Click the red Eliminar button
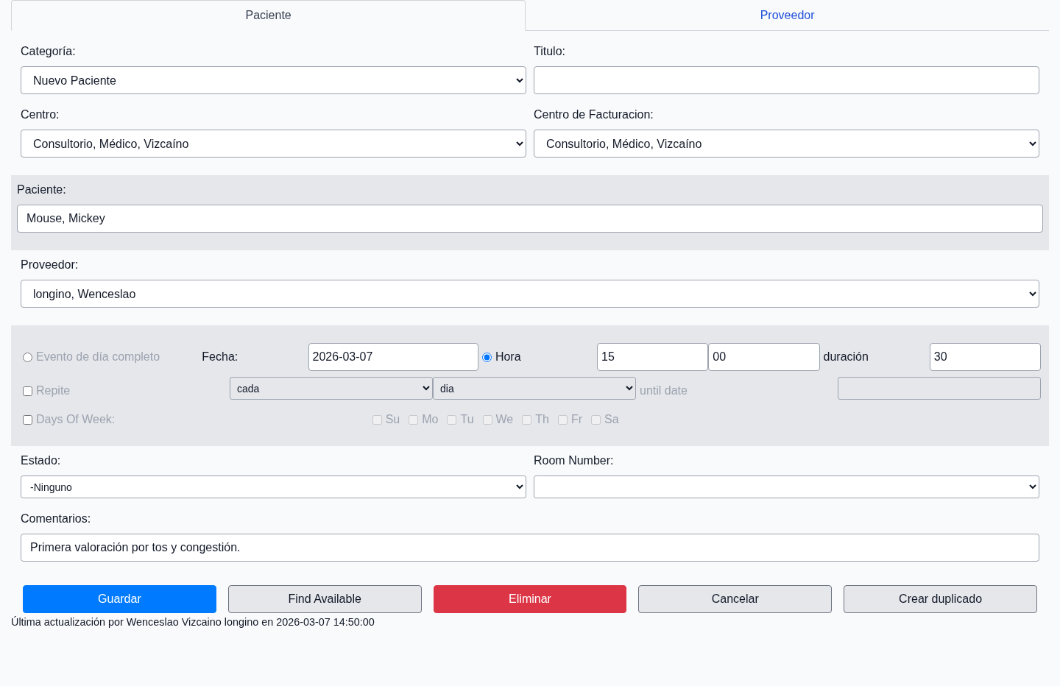 (529, 599)
